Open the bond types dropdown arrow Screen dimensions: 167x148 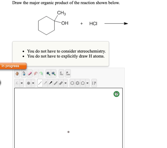(66, 83)
